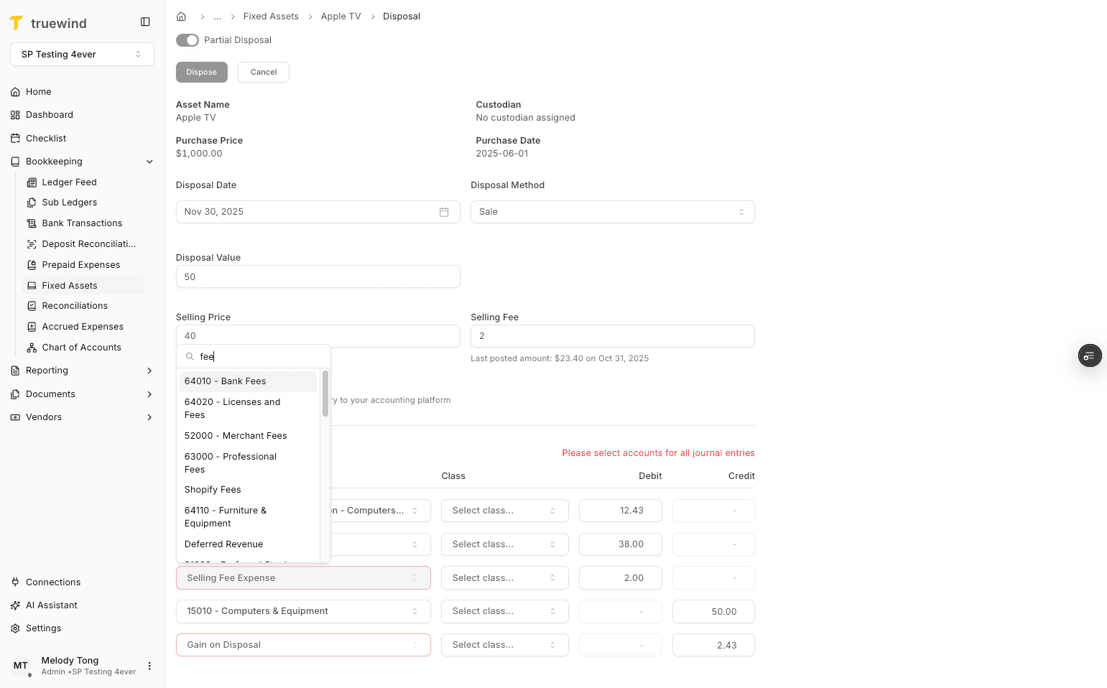Select the AI Assistant icon in the sidebar

click(x=16, y=605)
